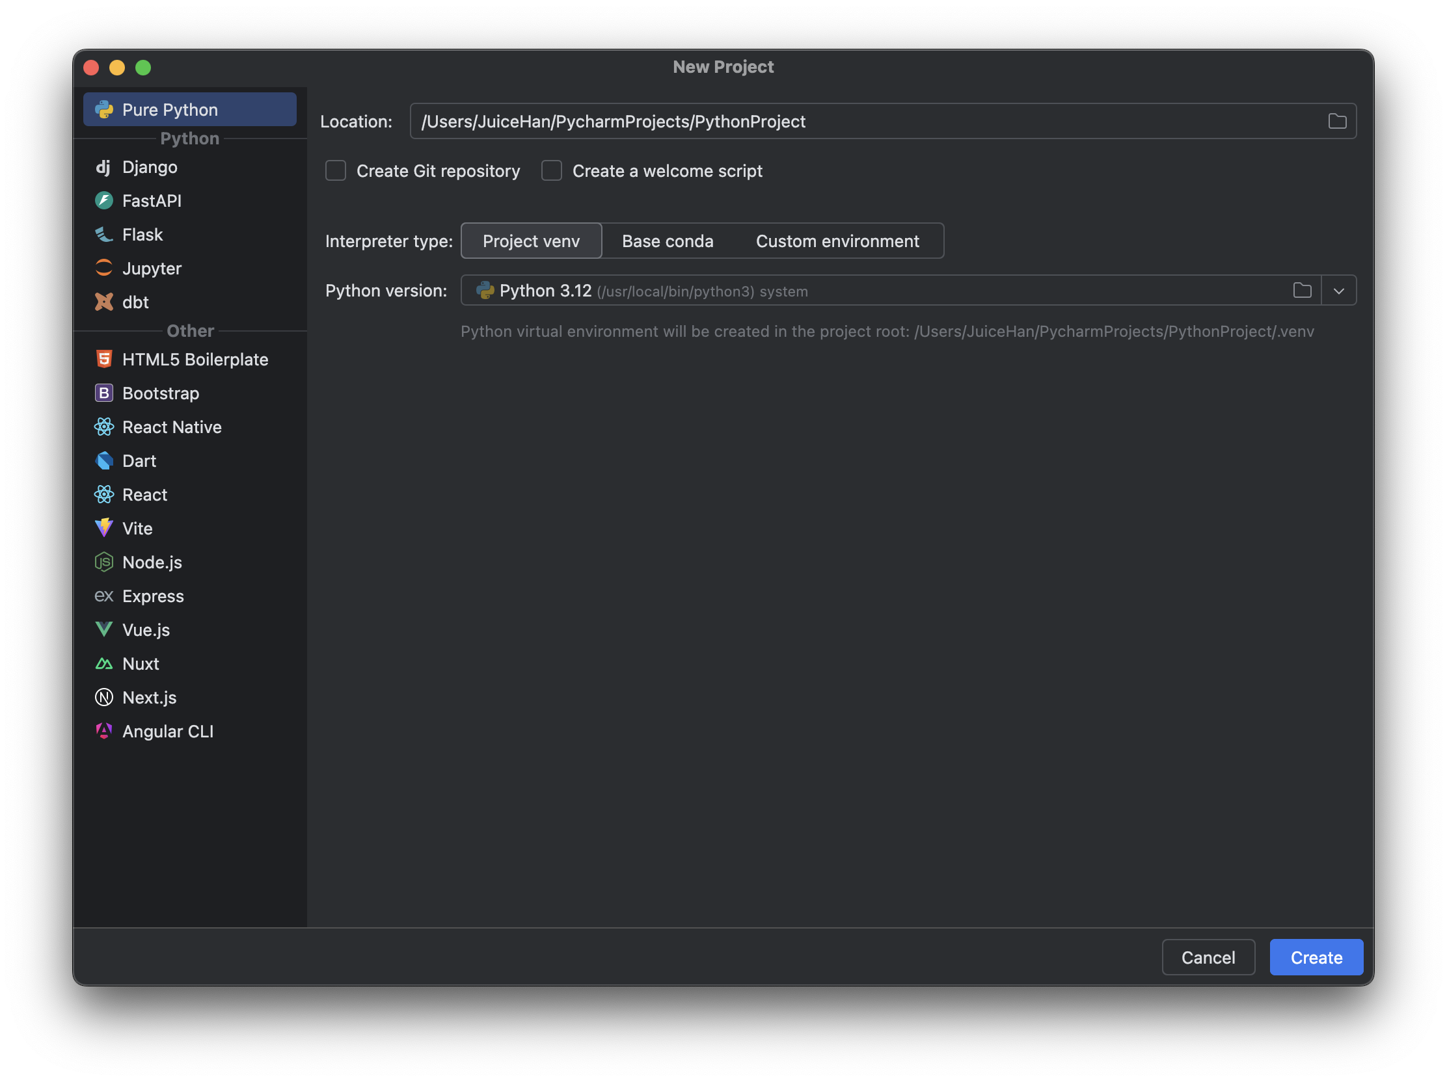Check Create a welcome script option

click(552, 171)
